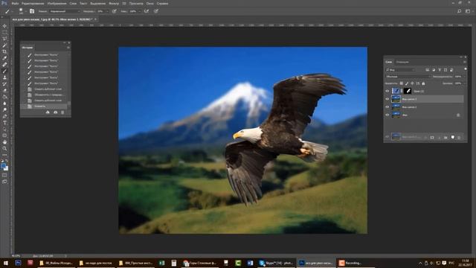This screenshot has height=268, width=476.
Task: Select the Hand tool
Action: pos(4,142)
